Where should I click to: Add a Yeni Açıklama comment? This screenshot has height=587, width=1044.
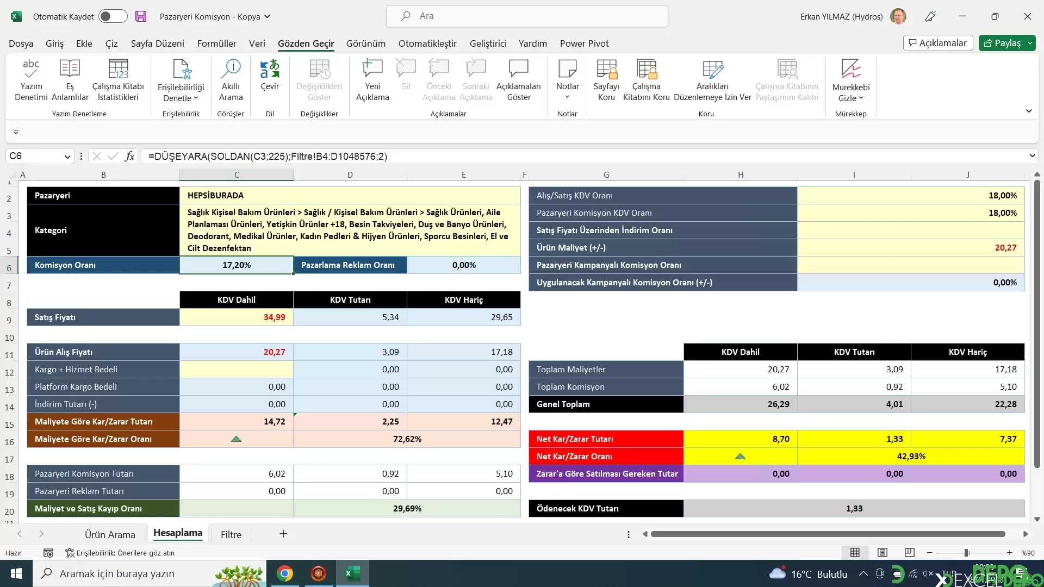372,80
